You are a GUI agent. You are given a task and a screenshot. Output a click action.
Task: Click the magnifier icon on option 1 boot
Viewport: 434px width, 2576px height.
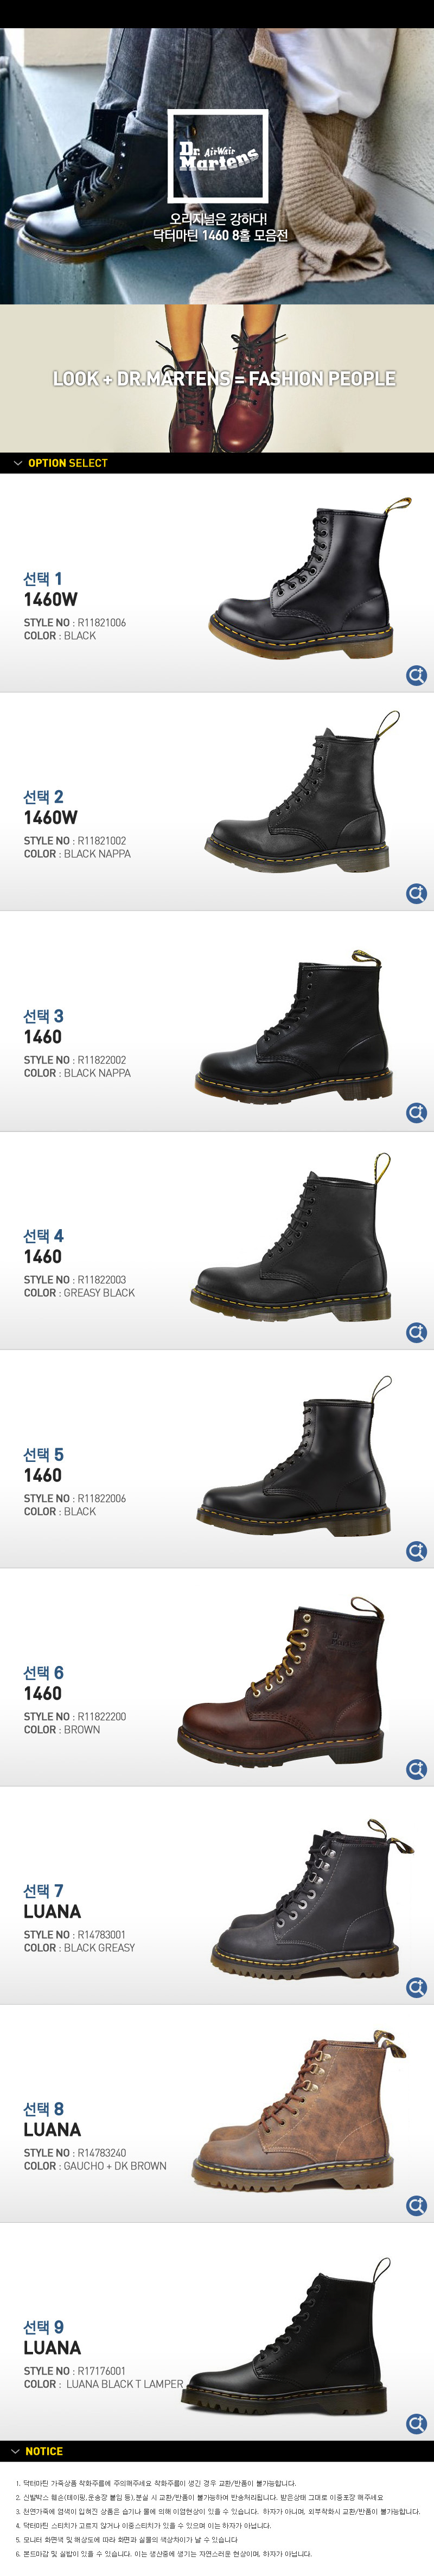coord(416,676)
